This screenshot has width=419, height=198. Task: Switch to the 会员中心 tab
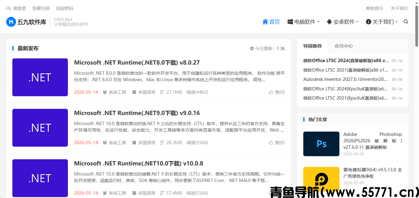[x=344, y=46]
